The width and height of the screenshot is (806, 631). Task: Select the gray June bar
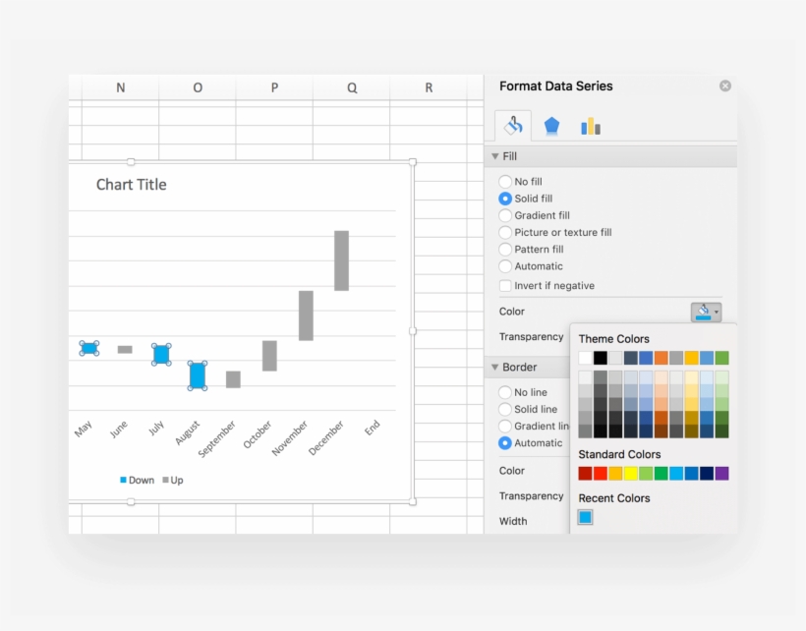pos(125,350)
